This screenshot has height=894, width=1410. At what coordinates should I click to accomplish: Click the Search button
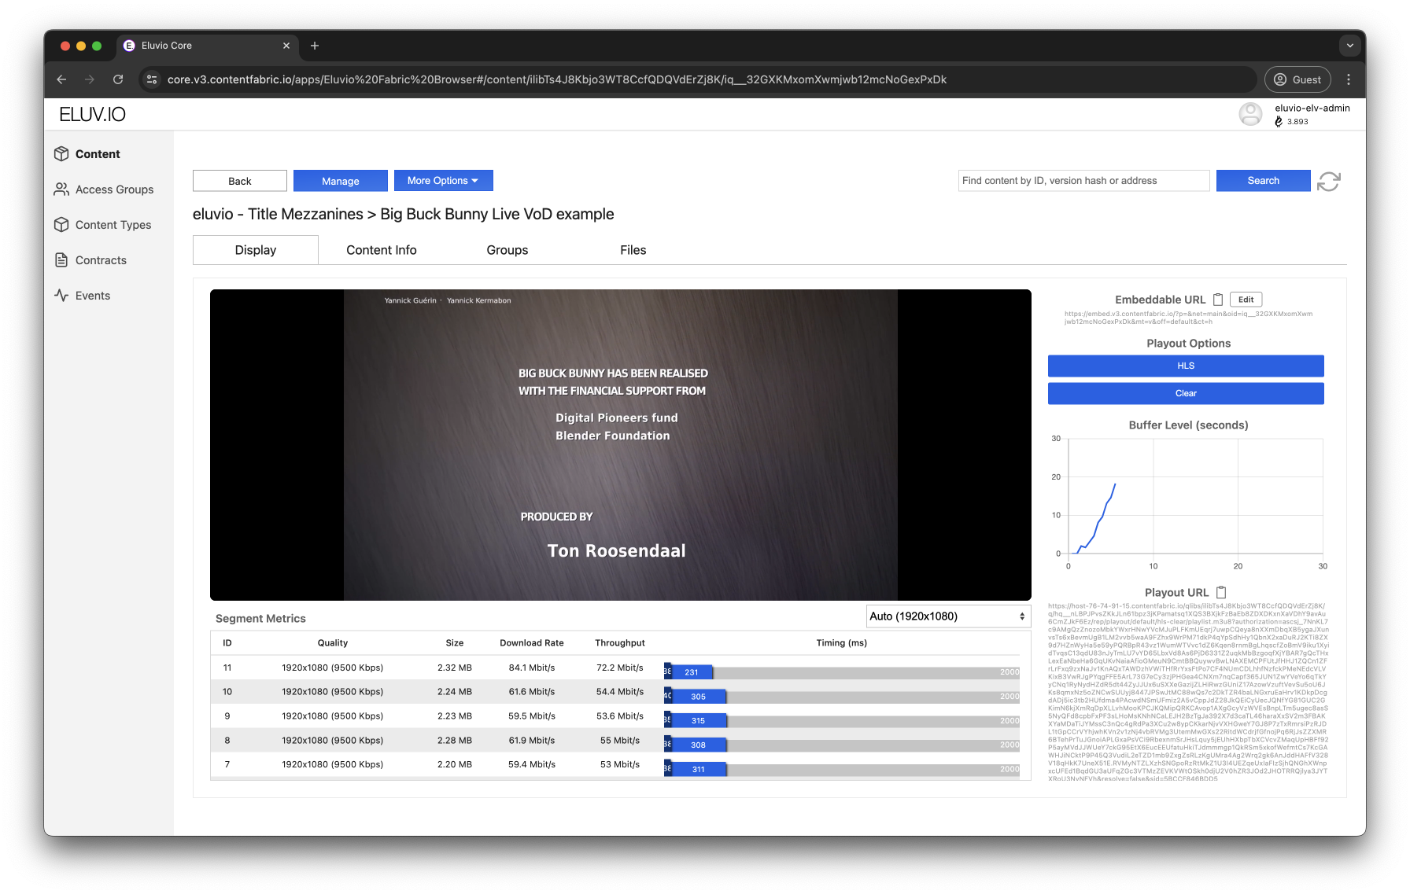pyautogui.click(x=1264, y=181)
